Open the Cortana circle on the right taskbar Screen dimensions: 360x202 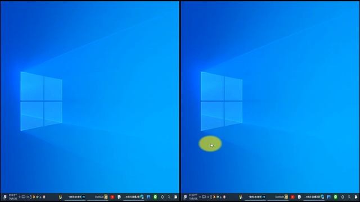[x=343, y=197]
